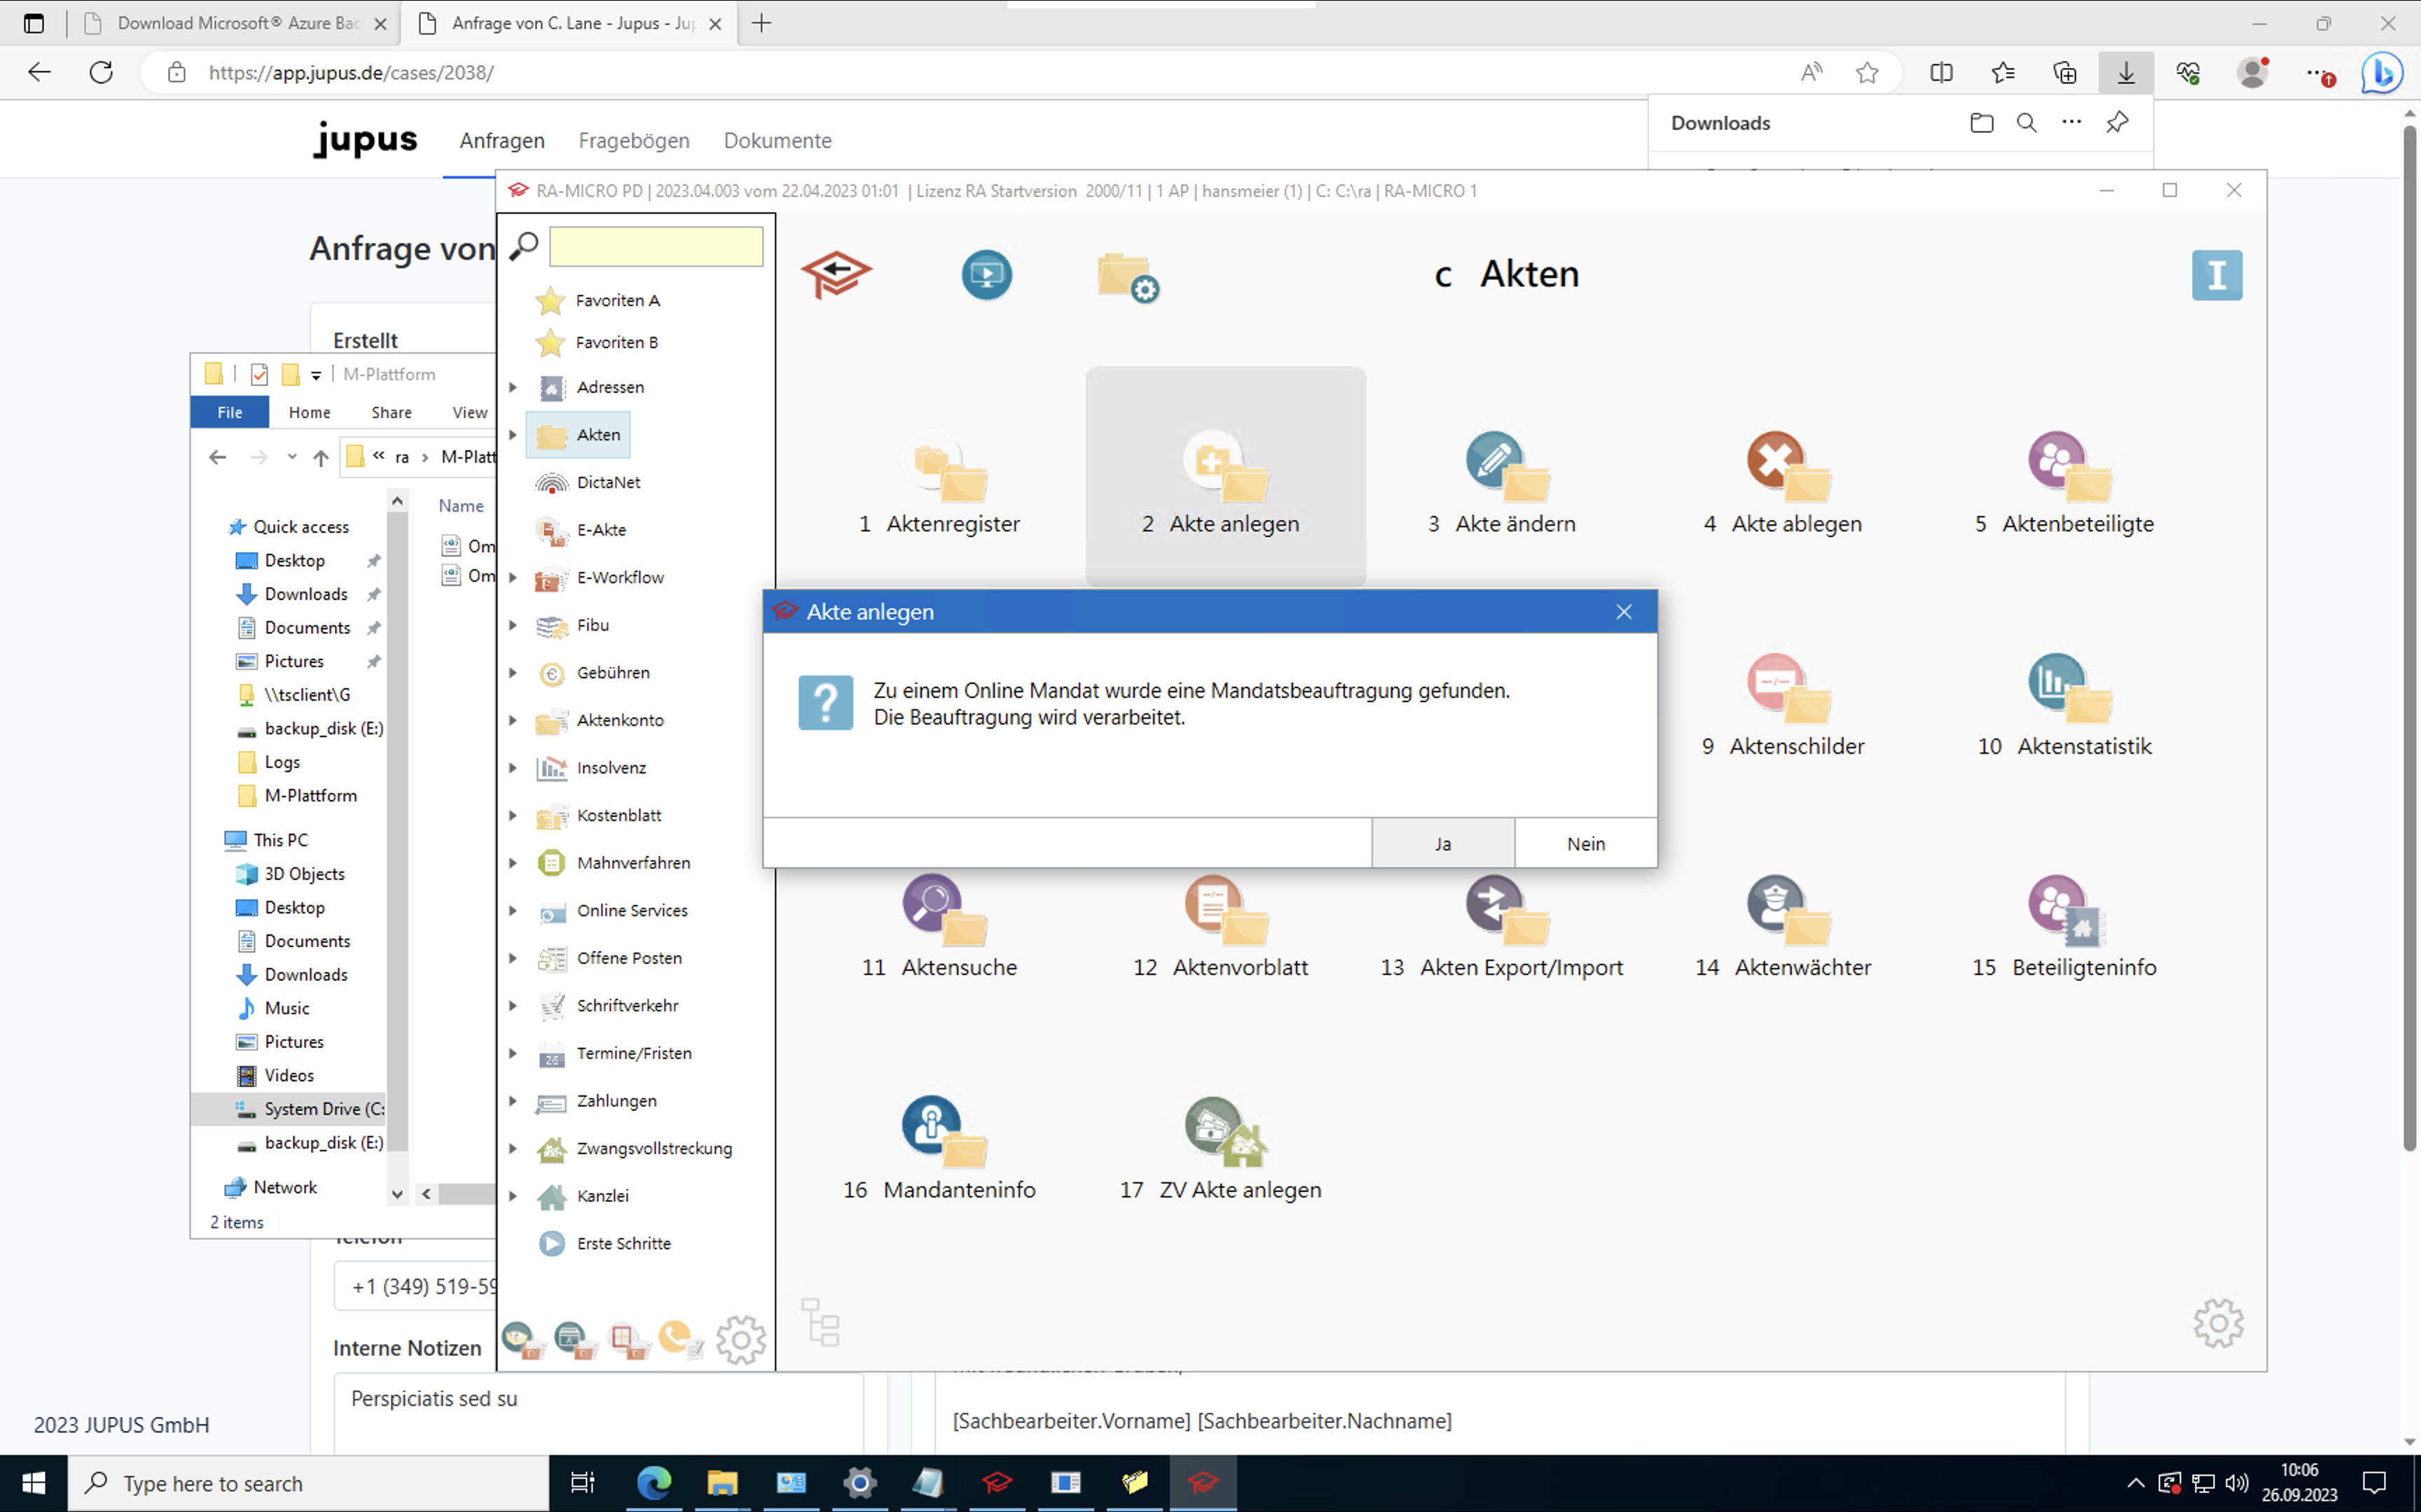
Task: Open RA-MICRO settings gear at bottom right
Action: point(2218,1323)
